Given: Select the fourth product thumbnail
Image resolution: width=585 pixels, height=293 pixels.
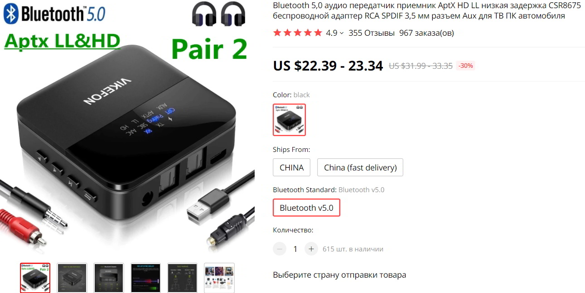Looking at the screenshot, I should point(145,278).
